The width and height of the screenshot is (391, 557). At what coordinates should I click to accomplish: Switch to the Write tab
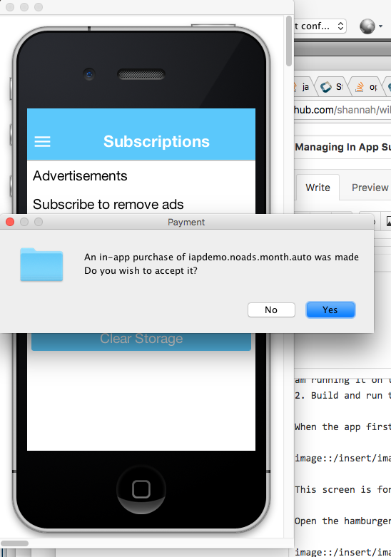coord(318,187)
